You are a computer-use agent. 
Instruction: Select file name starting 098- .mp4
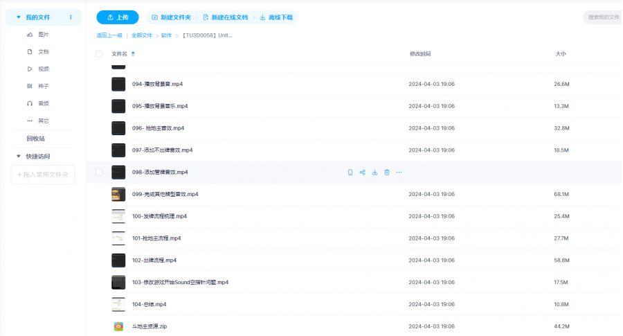pos(160,173)
